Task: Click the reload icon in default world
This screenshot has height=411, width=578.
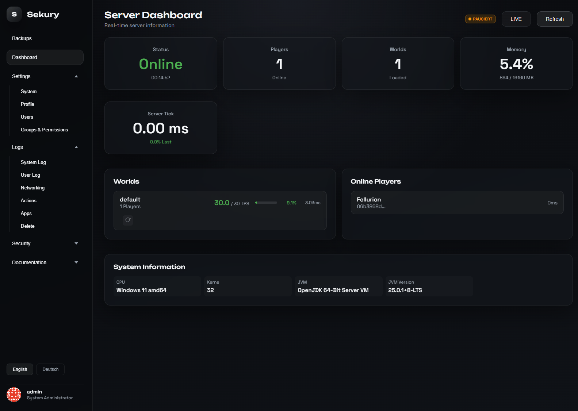Action: (x=128, y=220)
